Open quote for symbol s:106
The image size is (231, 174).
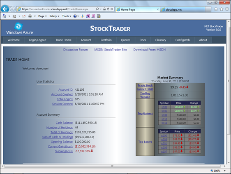pyautogui.click(x=164, y=107)
